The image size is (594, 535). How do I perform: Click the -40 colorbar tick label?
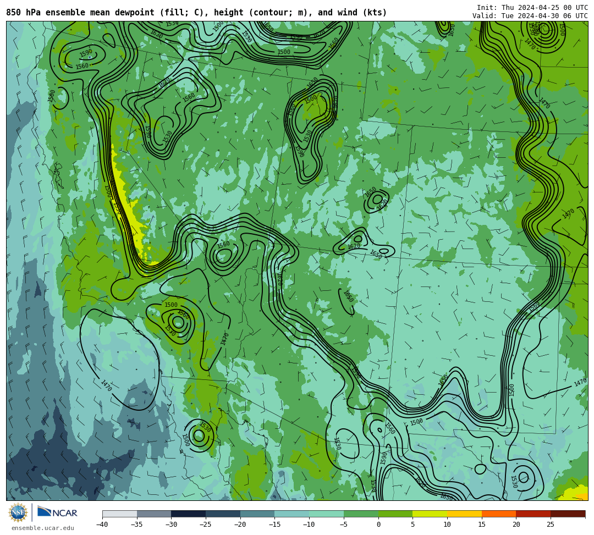coord(102,525)
